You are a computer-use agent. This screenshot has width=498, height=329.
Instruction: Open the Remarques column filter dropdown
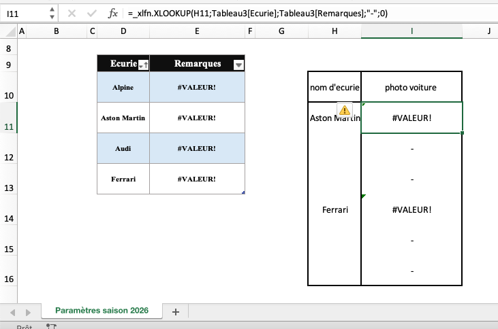[238, 65]
